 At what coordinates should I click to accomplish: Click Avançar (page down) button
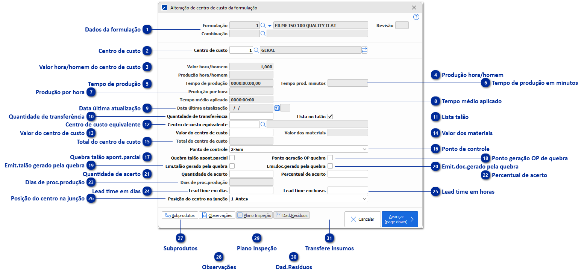tap(400, 219)
